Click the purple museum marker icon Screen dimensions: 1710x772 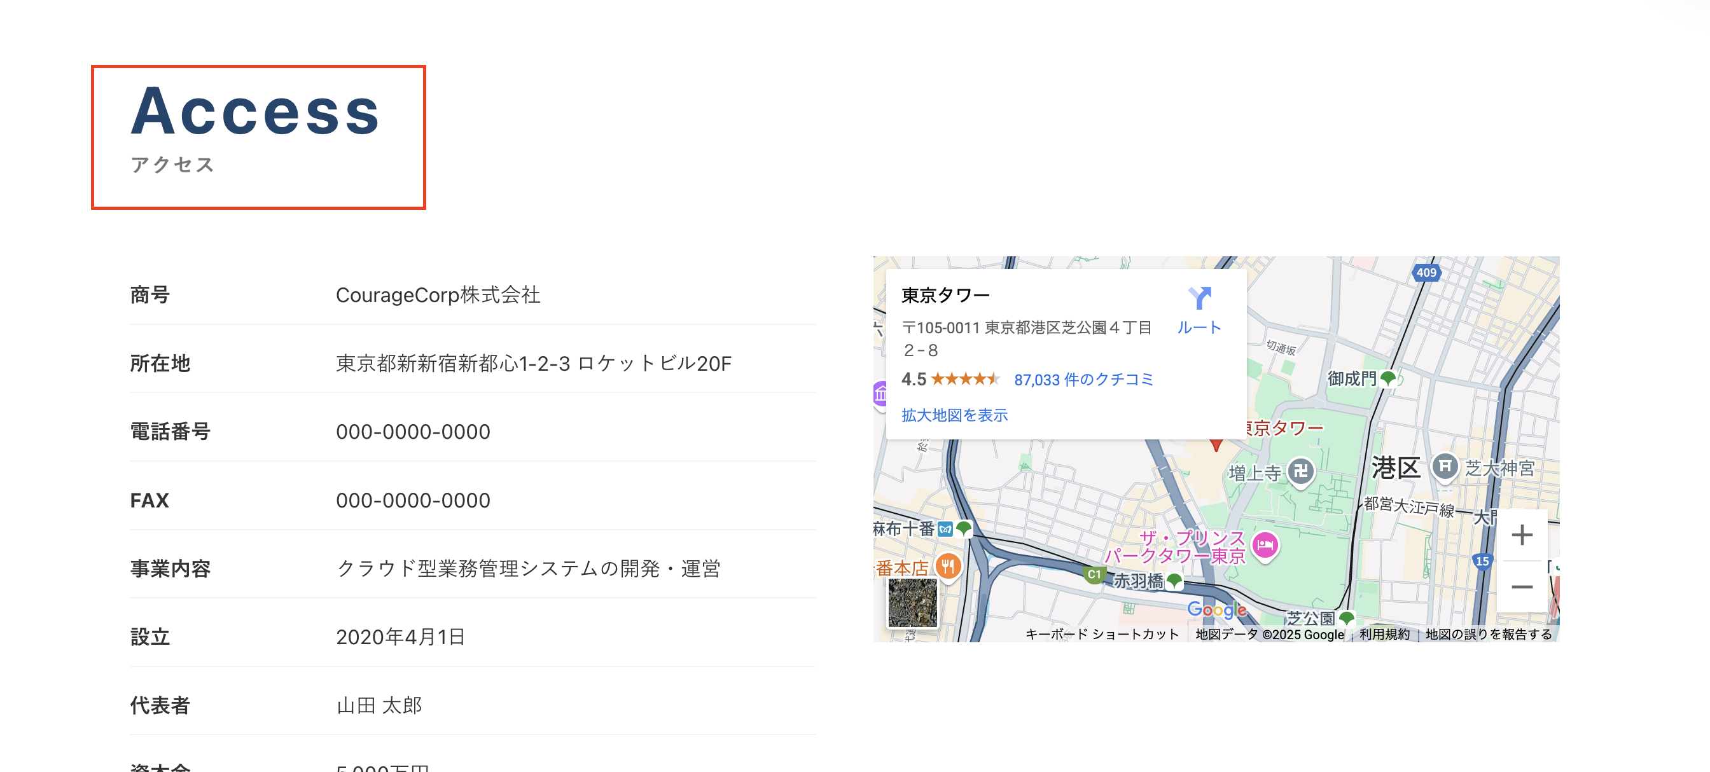881,394
